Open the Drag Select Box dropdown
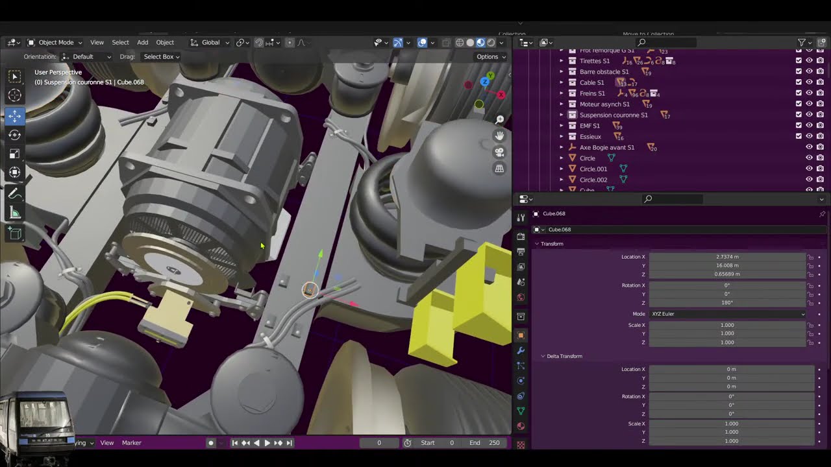Screen dimensions: 831x467 point(162,56)
